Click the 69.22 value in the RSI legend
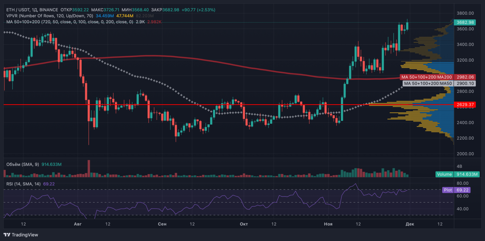Viewport: 485px width, 241px height. tap(49, 184)
